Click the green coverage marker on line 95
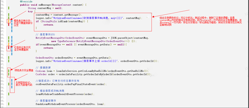 [x=9, y=58]
